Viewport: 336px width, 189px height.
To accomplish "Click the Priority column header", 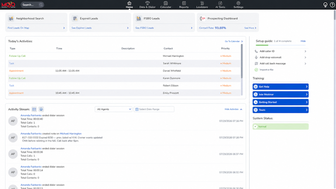I will pos(225,49).
